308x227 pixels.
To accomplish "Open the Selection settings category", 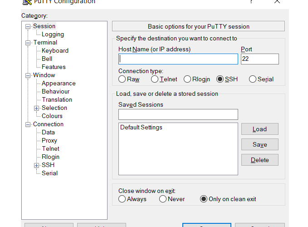I will 54,108.
